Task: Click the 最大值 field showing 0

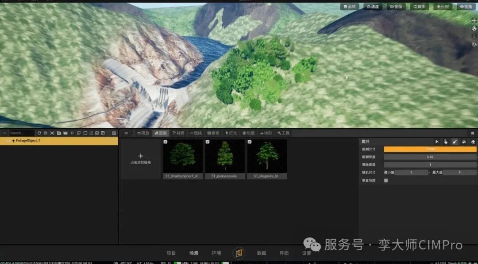Action: point(459,172)
